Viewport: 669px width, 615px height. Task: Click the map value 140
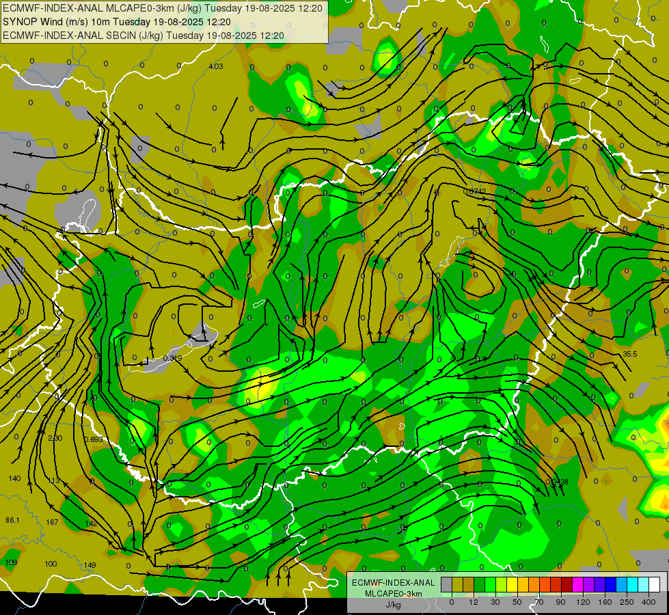pos(14,478)
